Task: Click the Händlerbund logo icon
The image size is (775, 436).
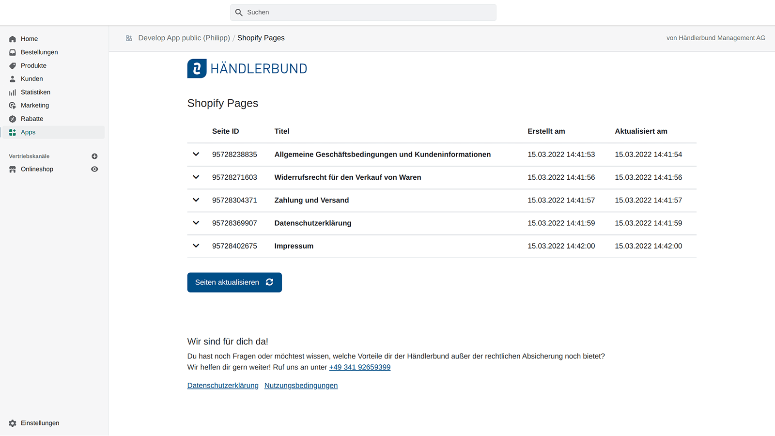Action: tap(196, 68)
